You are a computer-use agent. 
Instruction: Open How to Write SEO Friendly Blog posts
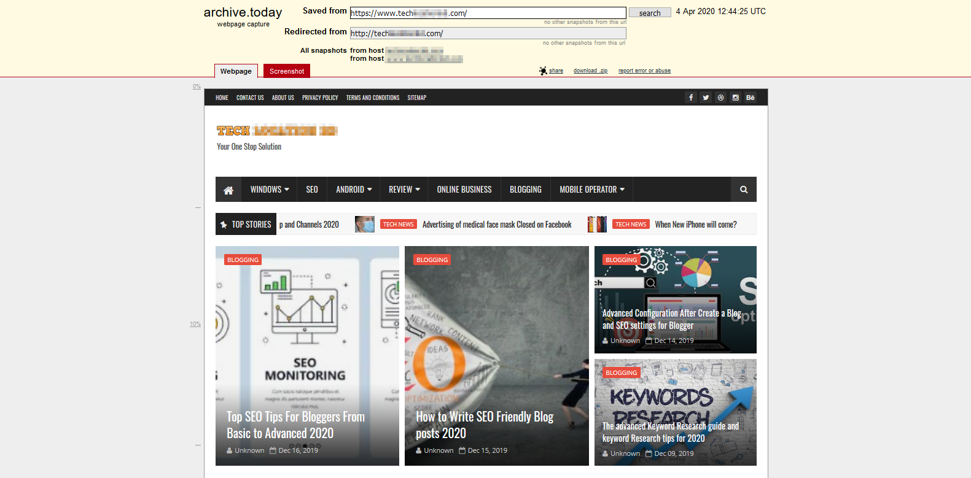[x=485, y=425]
